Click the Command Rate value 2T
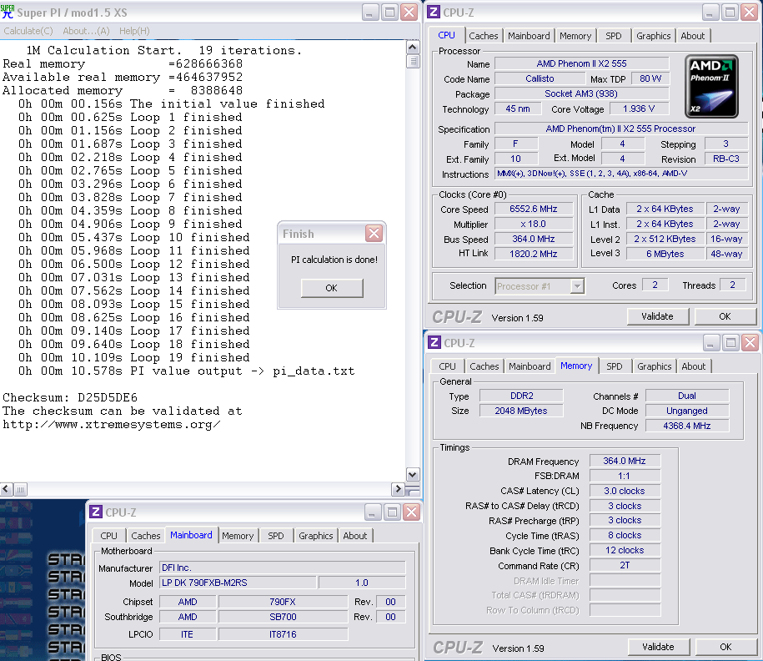Viewport: 763px width, 661px height. coord(625,566)
